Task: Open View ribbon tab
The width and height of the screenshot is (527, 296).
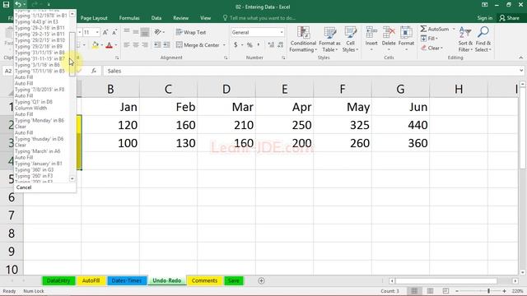Action: (x=205, y=18)
